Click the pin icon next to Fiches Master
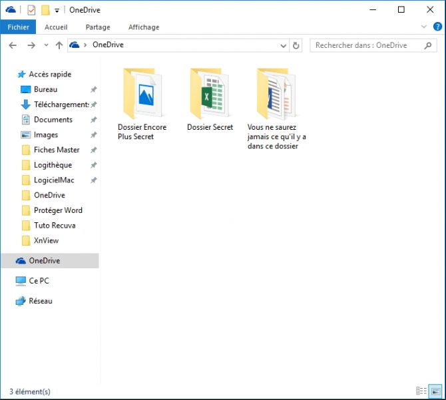The image size is (446, 400). pos(94,150)
